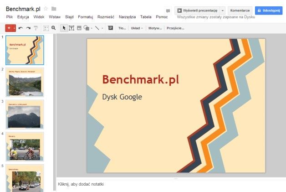The image size is (286, 192).
Task: Open the Plik menu
Action: (10, 17)
